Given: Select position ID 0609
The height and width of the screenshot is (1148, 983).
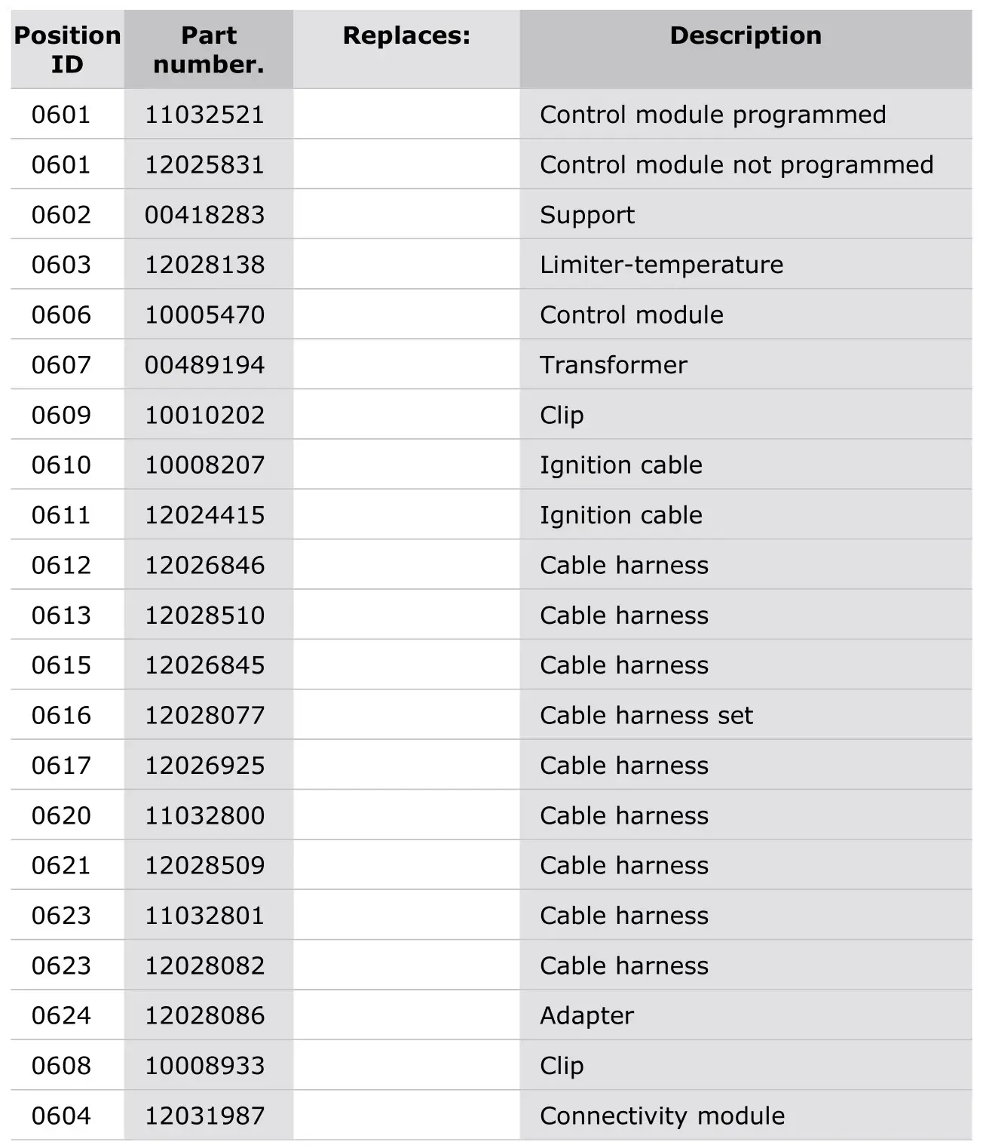Looking at the screenshot, I should pos(61,415).
